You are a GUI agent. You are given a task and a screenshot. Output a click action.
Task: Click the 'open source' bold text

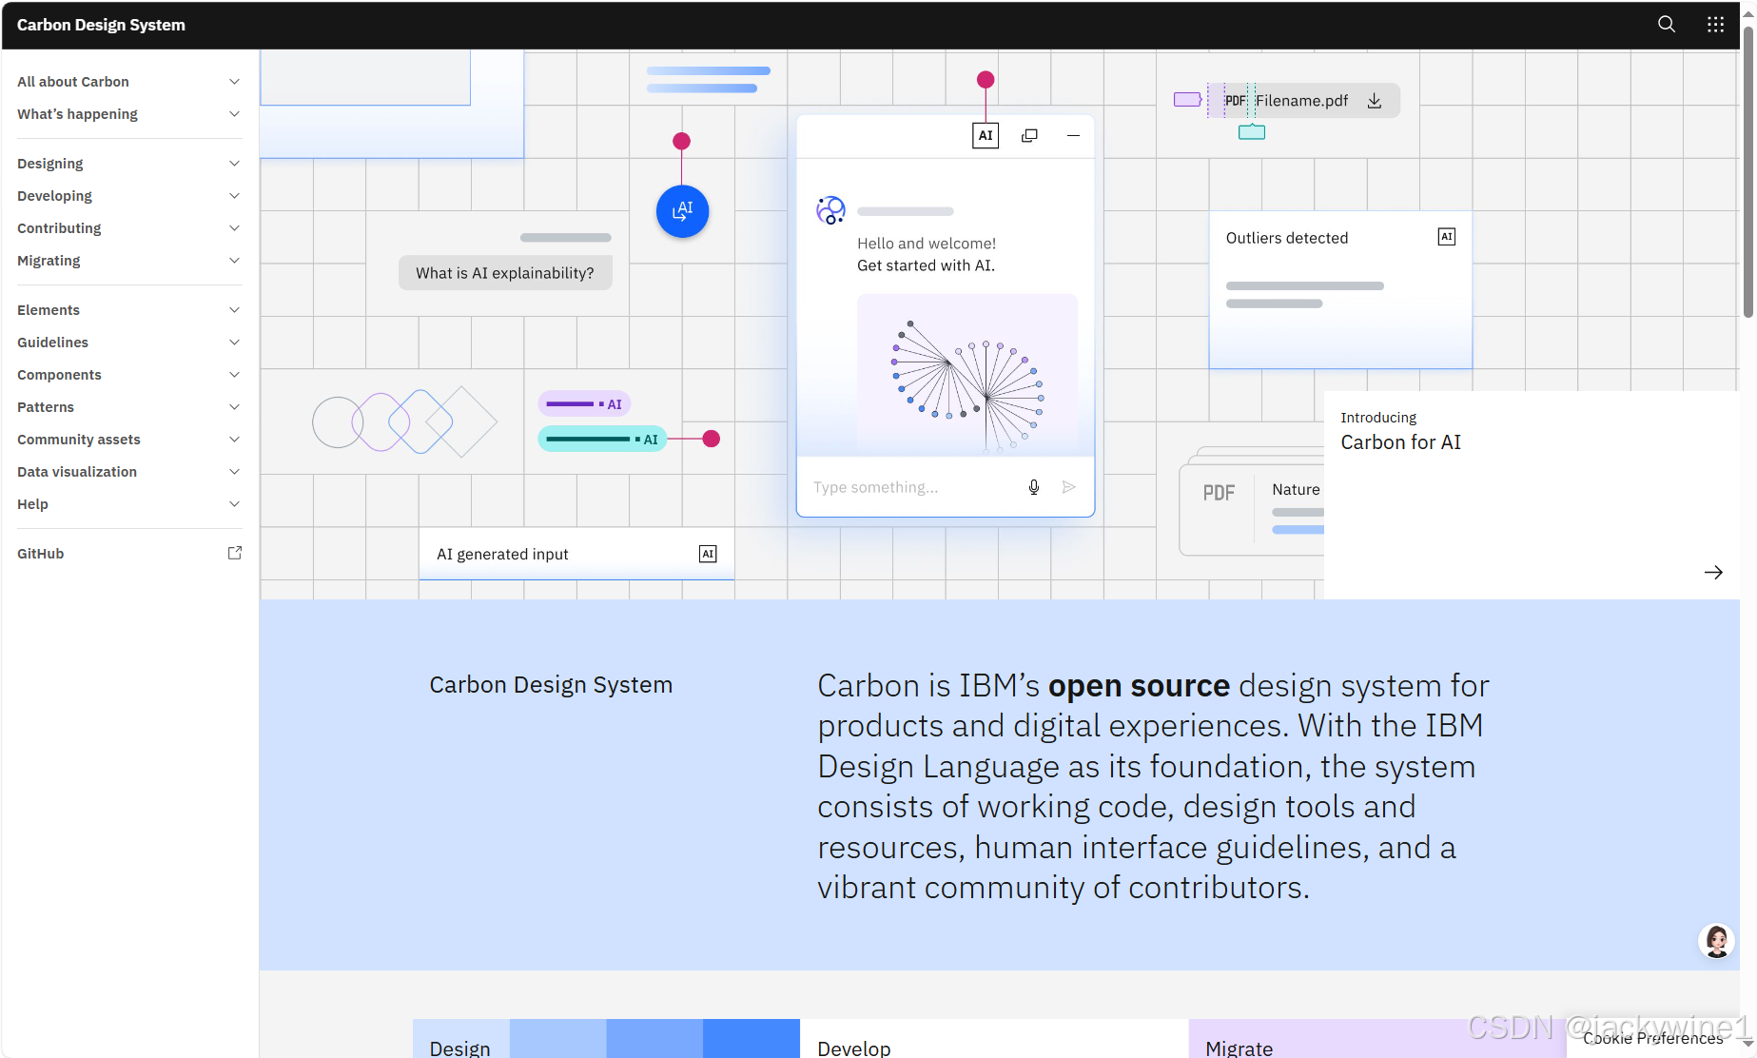coord(1139,685)
